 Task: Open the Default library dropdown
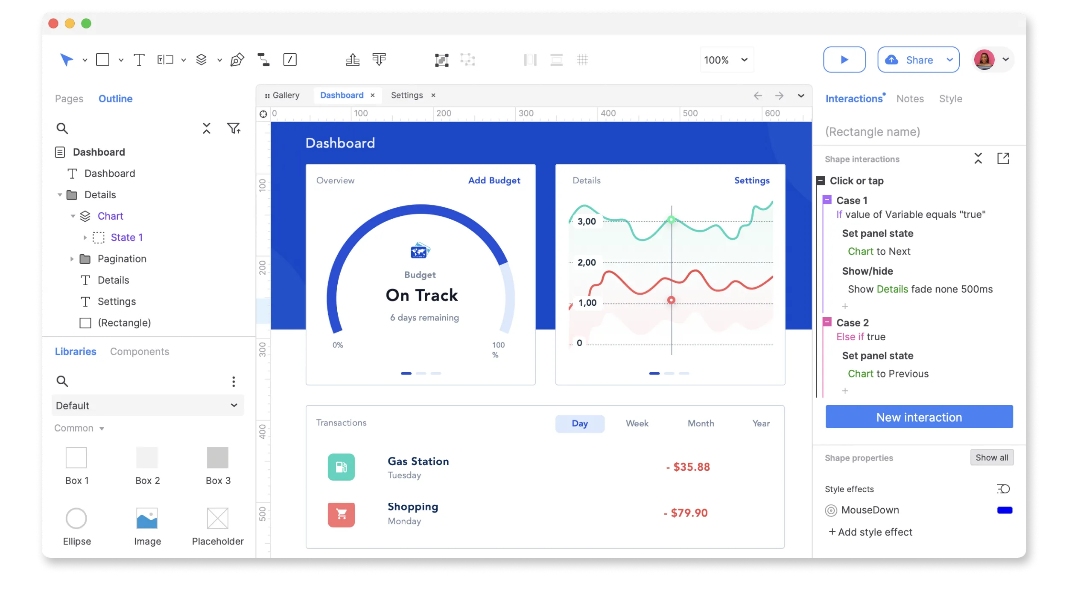[148, 405]
